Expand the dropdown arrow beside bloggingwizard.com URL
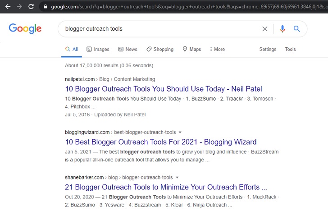Viewport: 328px width, 216px height. (x=180, y=132)
